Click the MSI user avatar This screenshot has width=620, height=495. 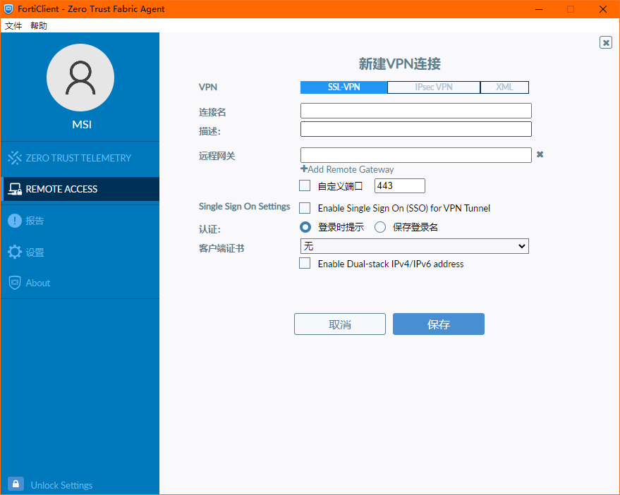pyautogui.click(x=80, y=78)
